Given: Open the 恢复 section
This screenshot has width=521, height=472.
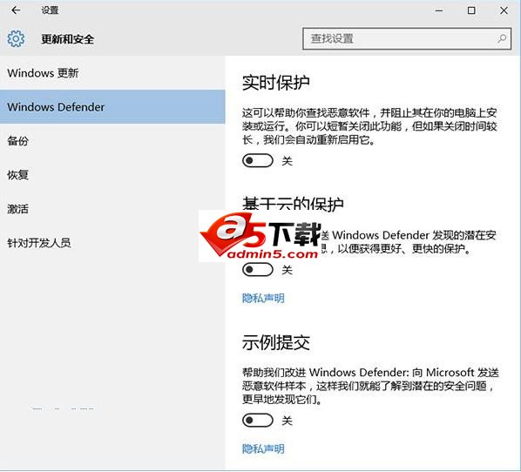Looking at the screenshot, I should [x=112, y=175].
